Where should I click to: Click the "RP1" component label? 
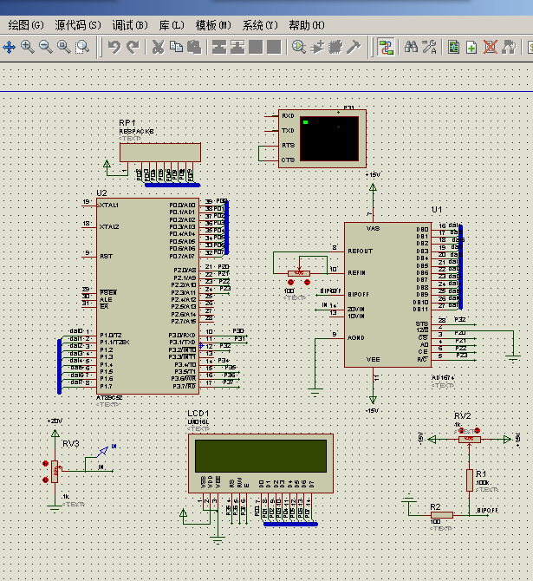[x=127, y=122]
